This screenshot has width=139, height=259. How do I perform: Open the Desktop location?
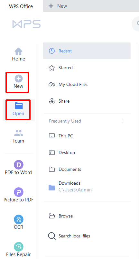87,153
